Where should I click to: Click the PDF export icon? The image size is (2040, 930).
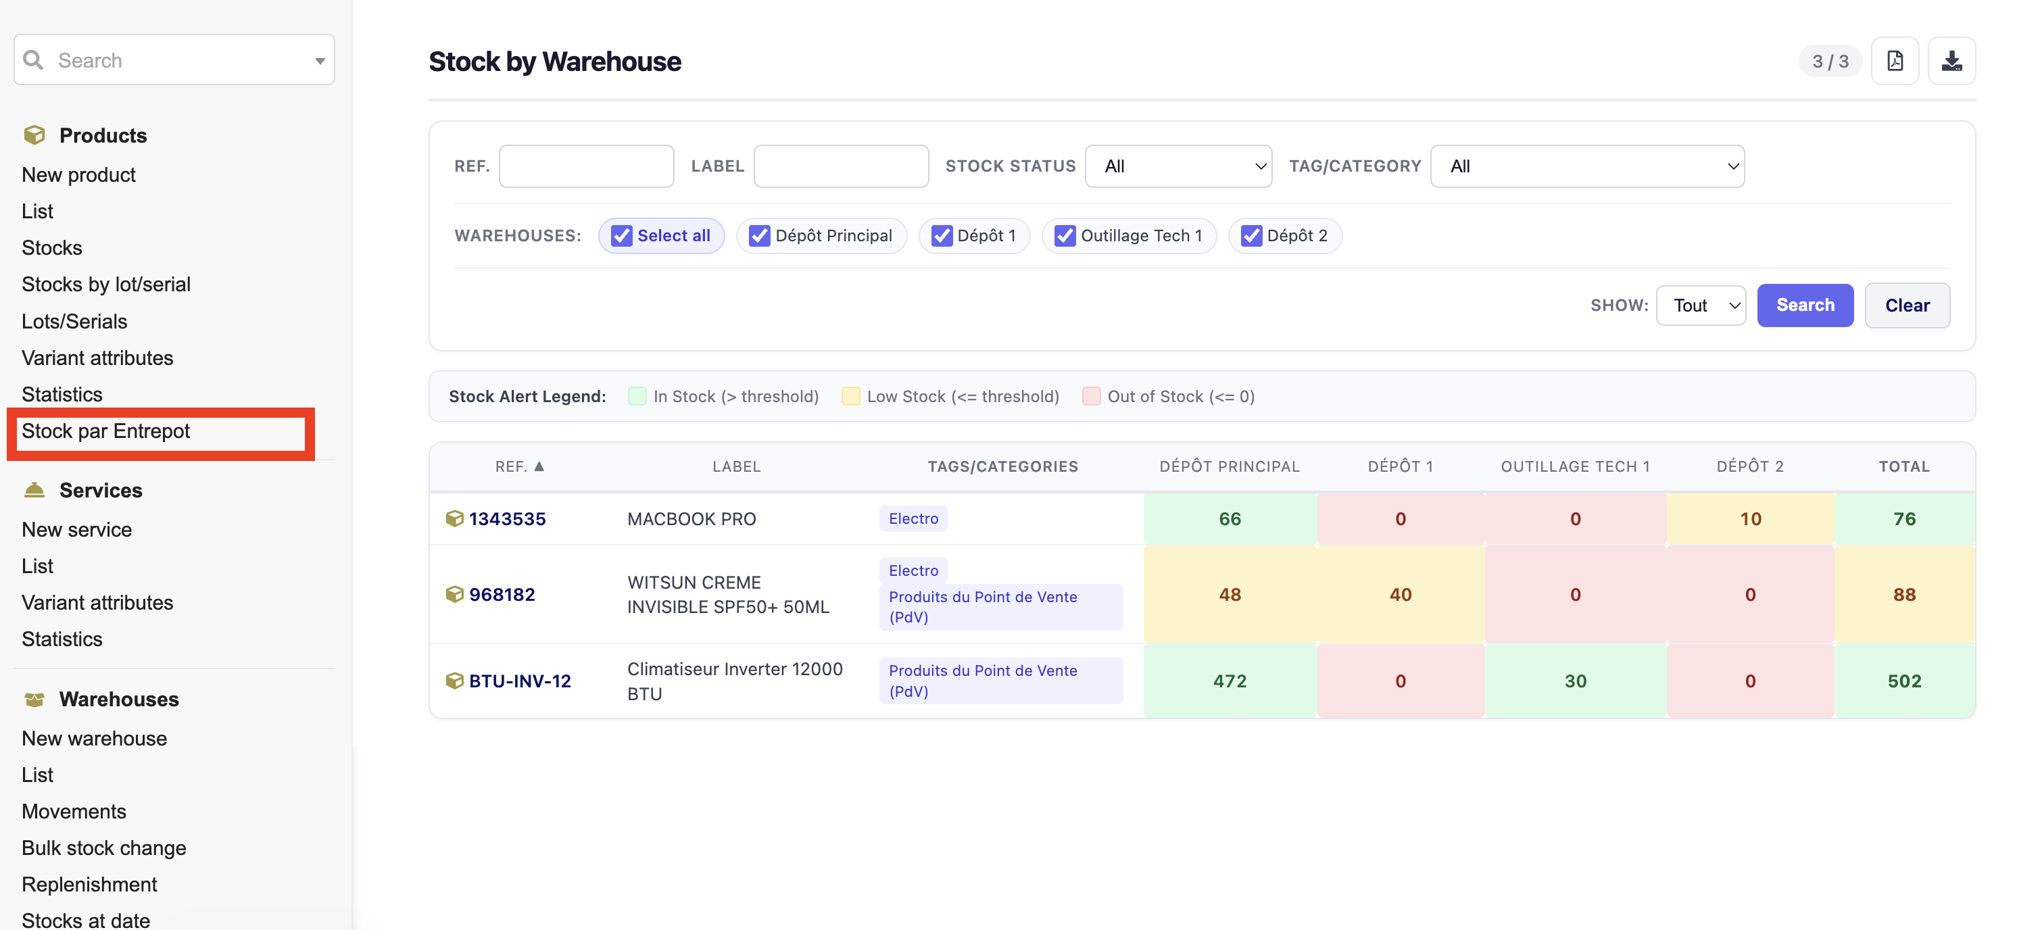pyautogui.click(x=1894, y=61)
